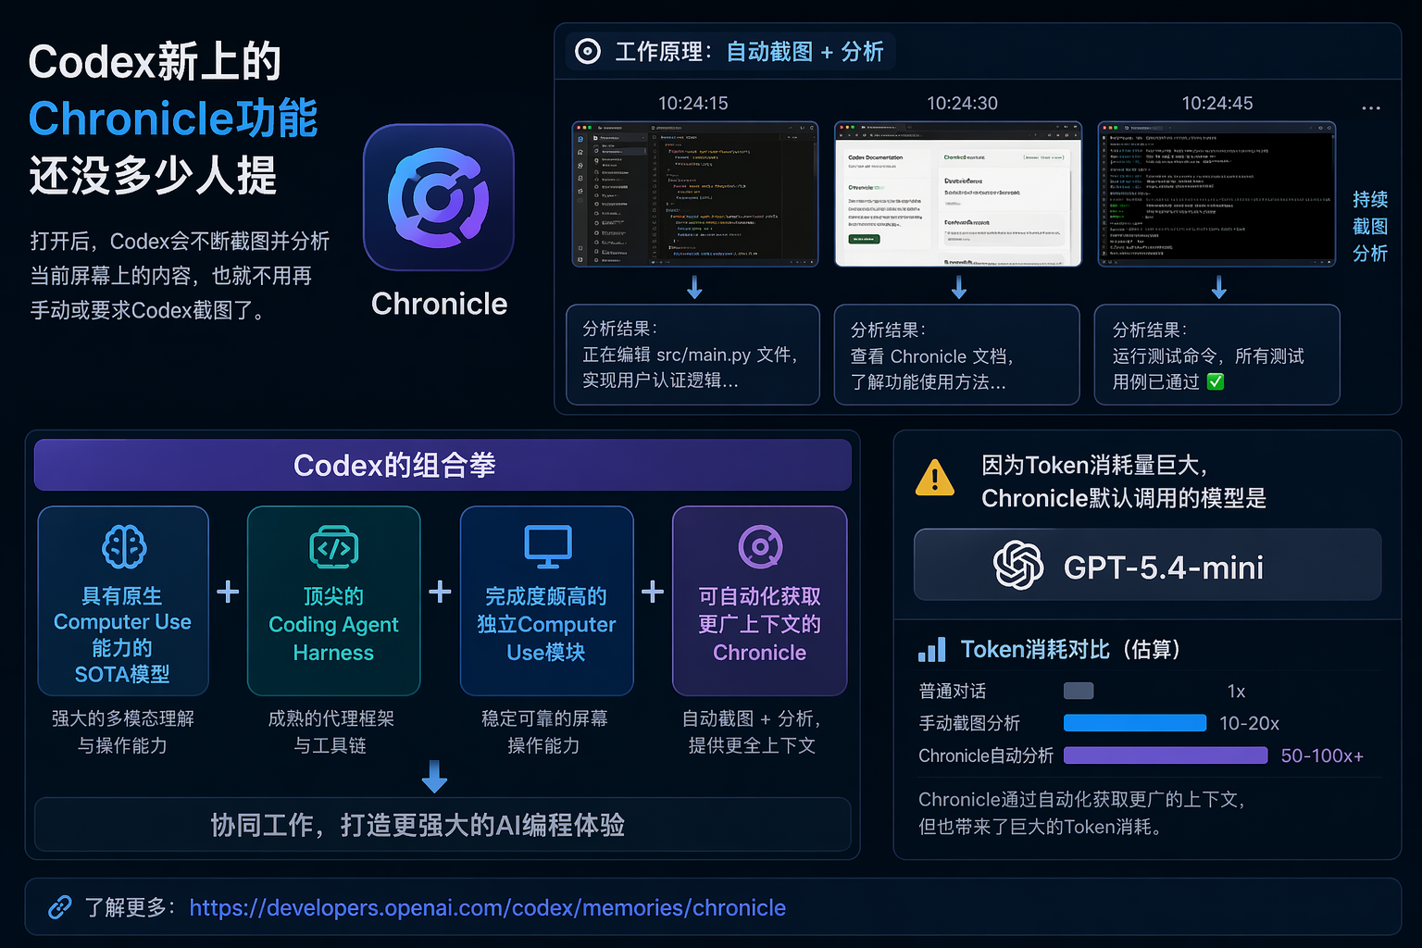Image resolution: width=1422 pixels, height=948 pixels.
Task: Open the 10:24:15 code editor screenshot
Action: [694, 194]
